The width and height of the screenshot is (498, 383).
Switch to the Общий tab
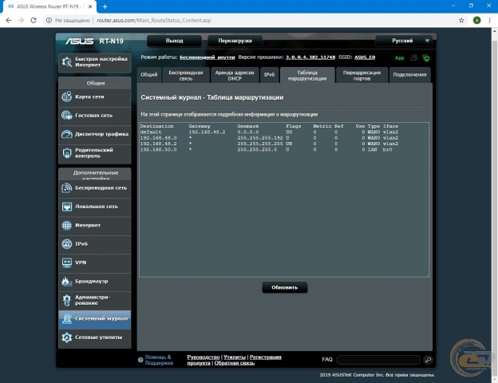[x=149, y=75]
